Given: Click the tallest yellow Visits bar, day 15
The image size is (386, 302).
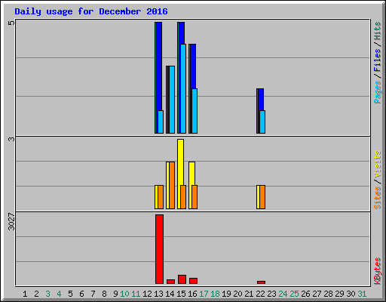Looking at the screenshot, I should [x=180, y=162].
